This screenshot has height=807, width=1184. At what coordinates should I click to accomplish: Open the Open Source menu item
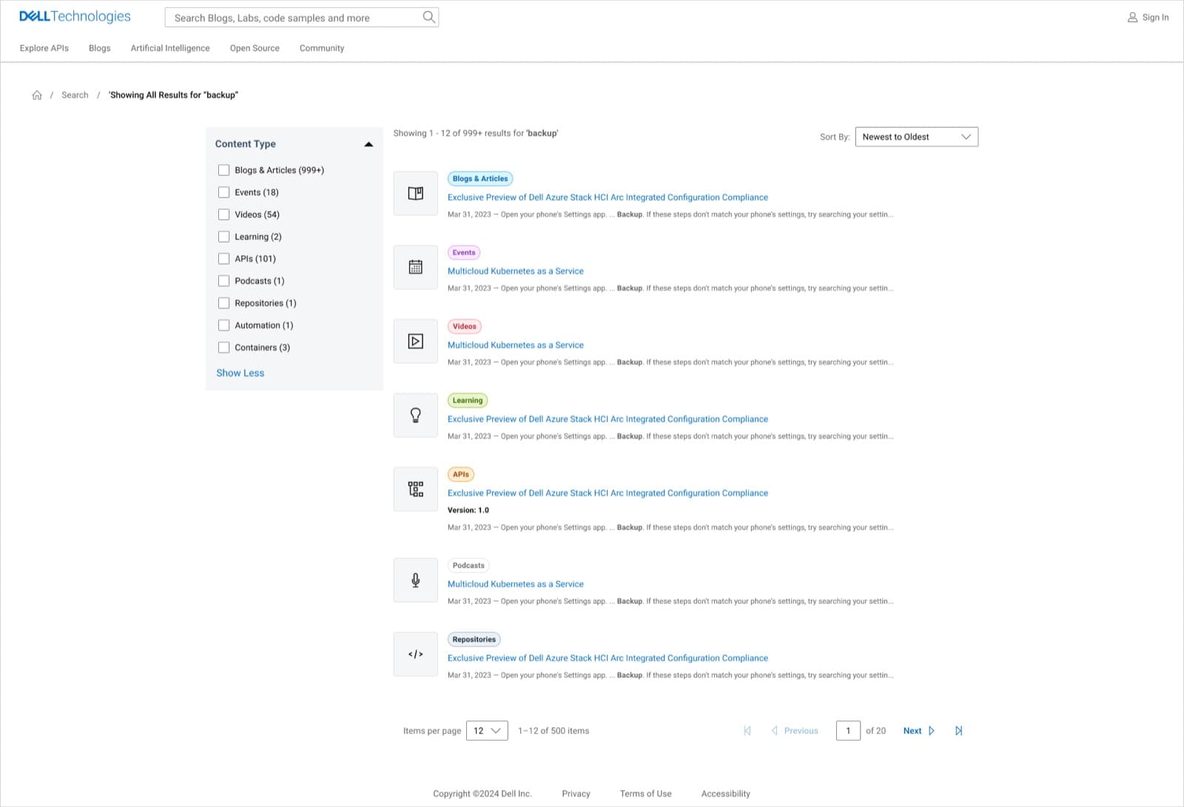coord(255,48)
